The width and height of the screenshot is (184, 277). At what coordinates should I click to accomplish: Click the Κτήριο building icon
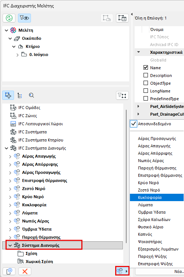21,46
